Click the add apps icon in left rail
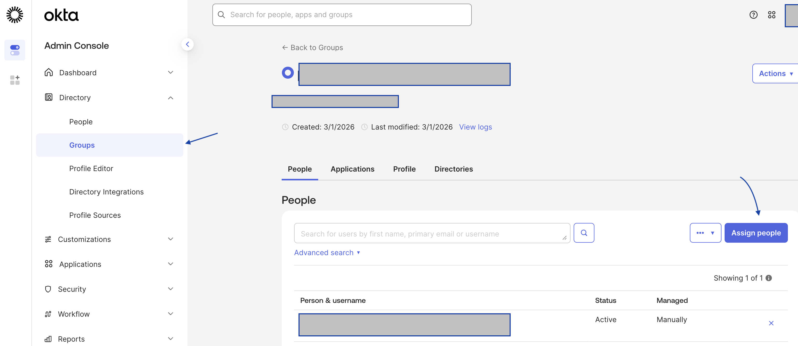Image resolution: width=798 pixels, height=346 pixels. [15, 80]
